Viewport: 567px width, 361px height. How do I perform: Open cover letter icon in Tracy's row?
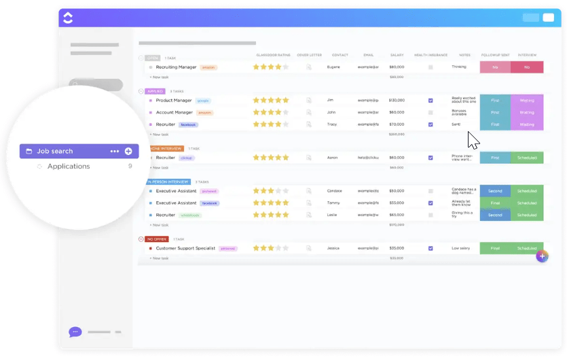pyautogui.click(x=309, y=124)
